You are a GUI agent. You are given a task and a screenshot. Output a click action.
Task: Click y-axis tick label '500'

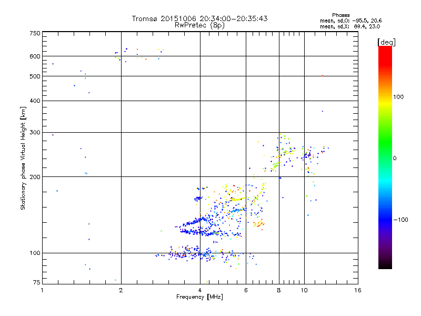[35, 76]
